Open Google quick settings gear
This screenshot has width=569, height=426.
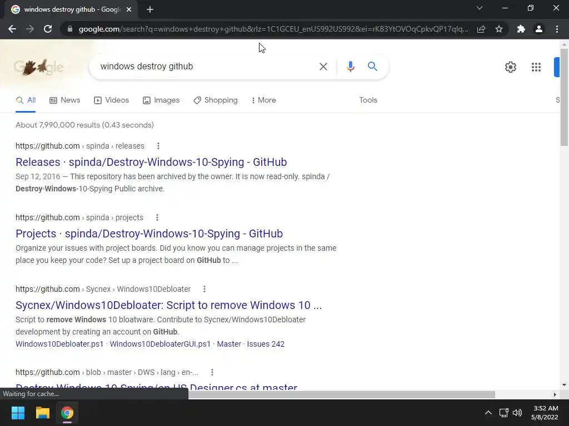click(511, 67)
